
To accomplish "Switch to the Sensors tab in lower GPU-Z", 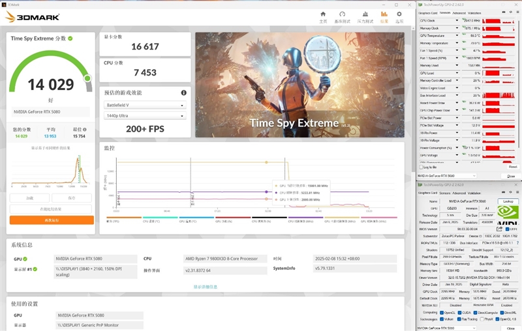I will click(x=444, y=194).
